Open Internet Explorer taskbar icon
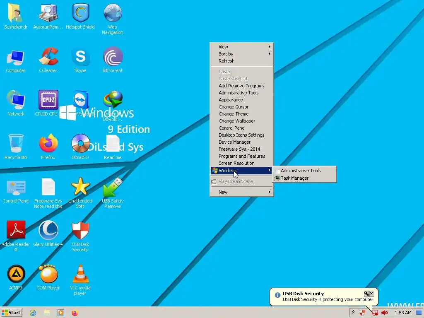The width and height of the screenshot is (424, 318). (x=33, y=313)
